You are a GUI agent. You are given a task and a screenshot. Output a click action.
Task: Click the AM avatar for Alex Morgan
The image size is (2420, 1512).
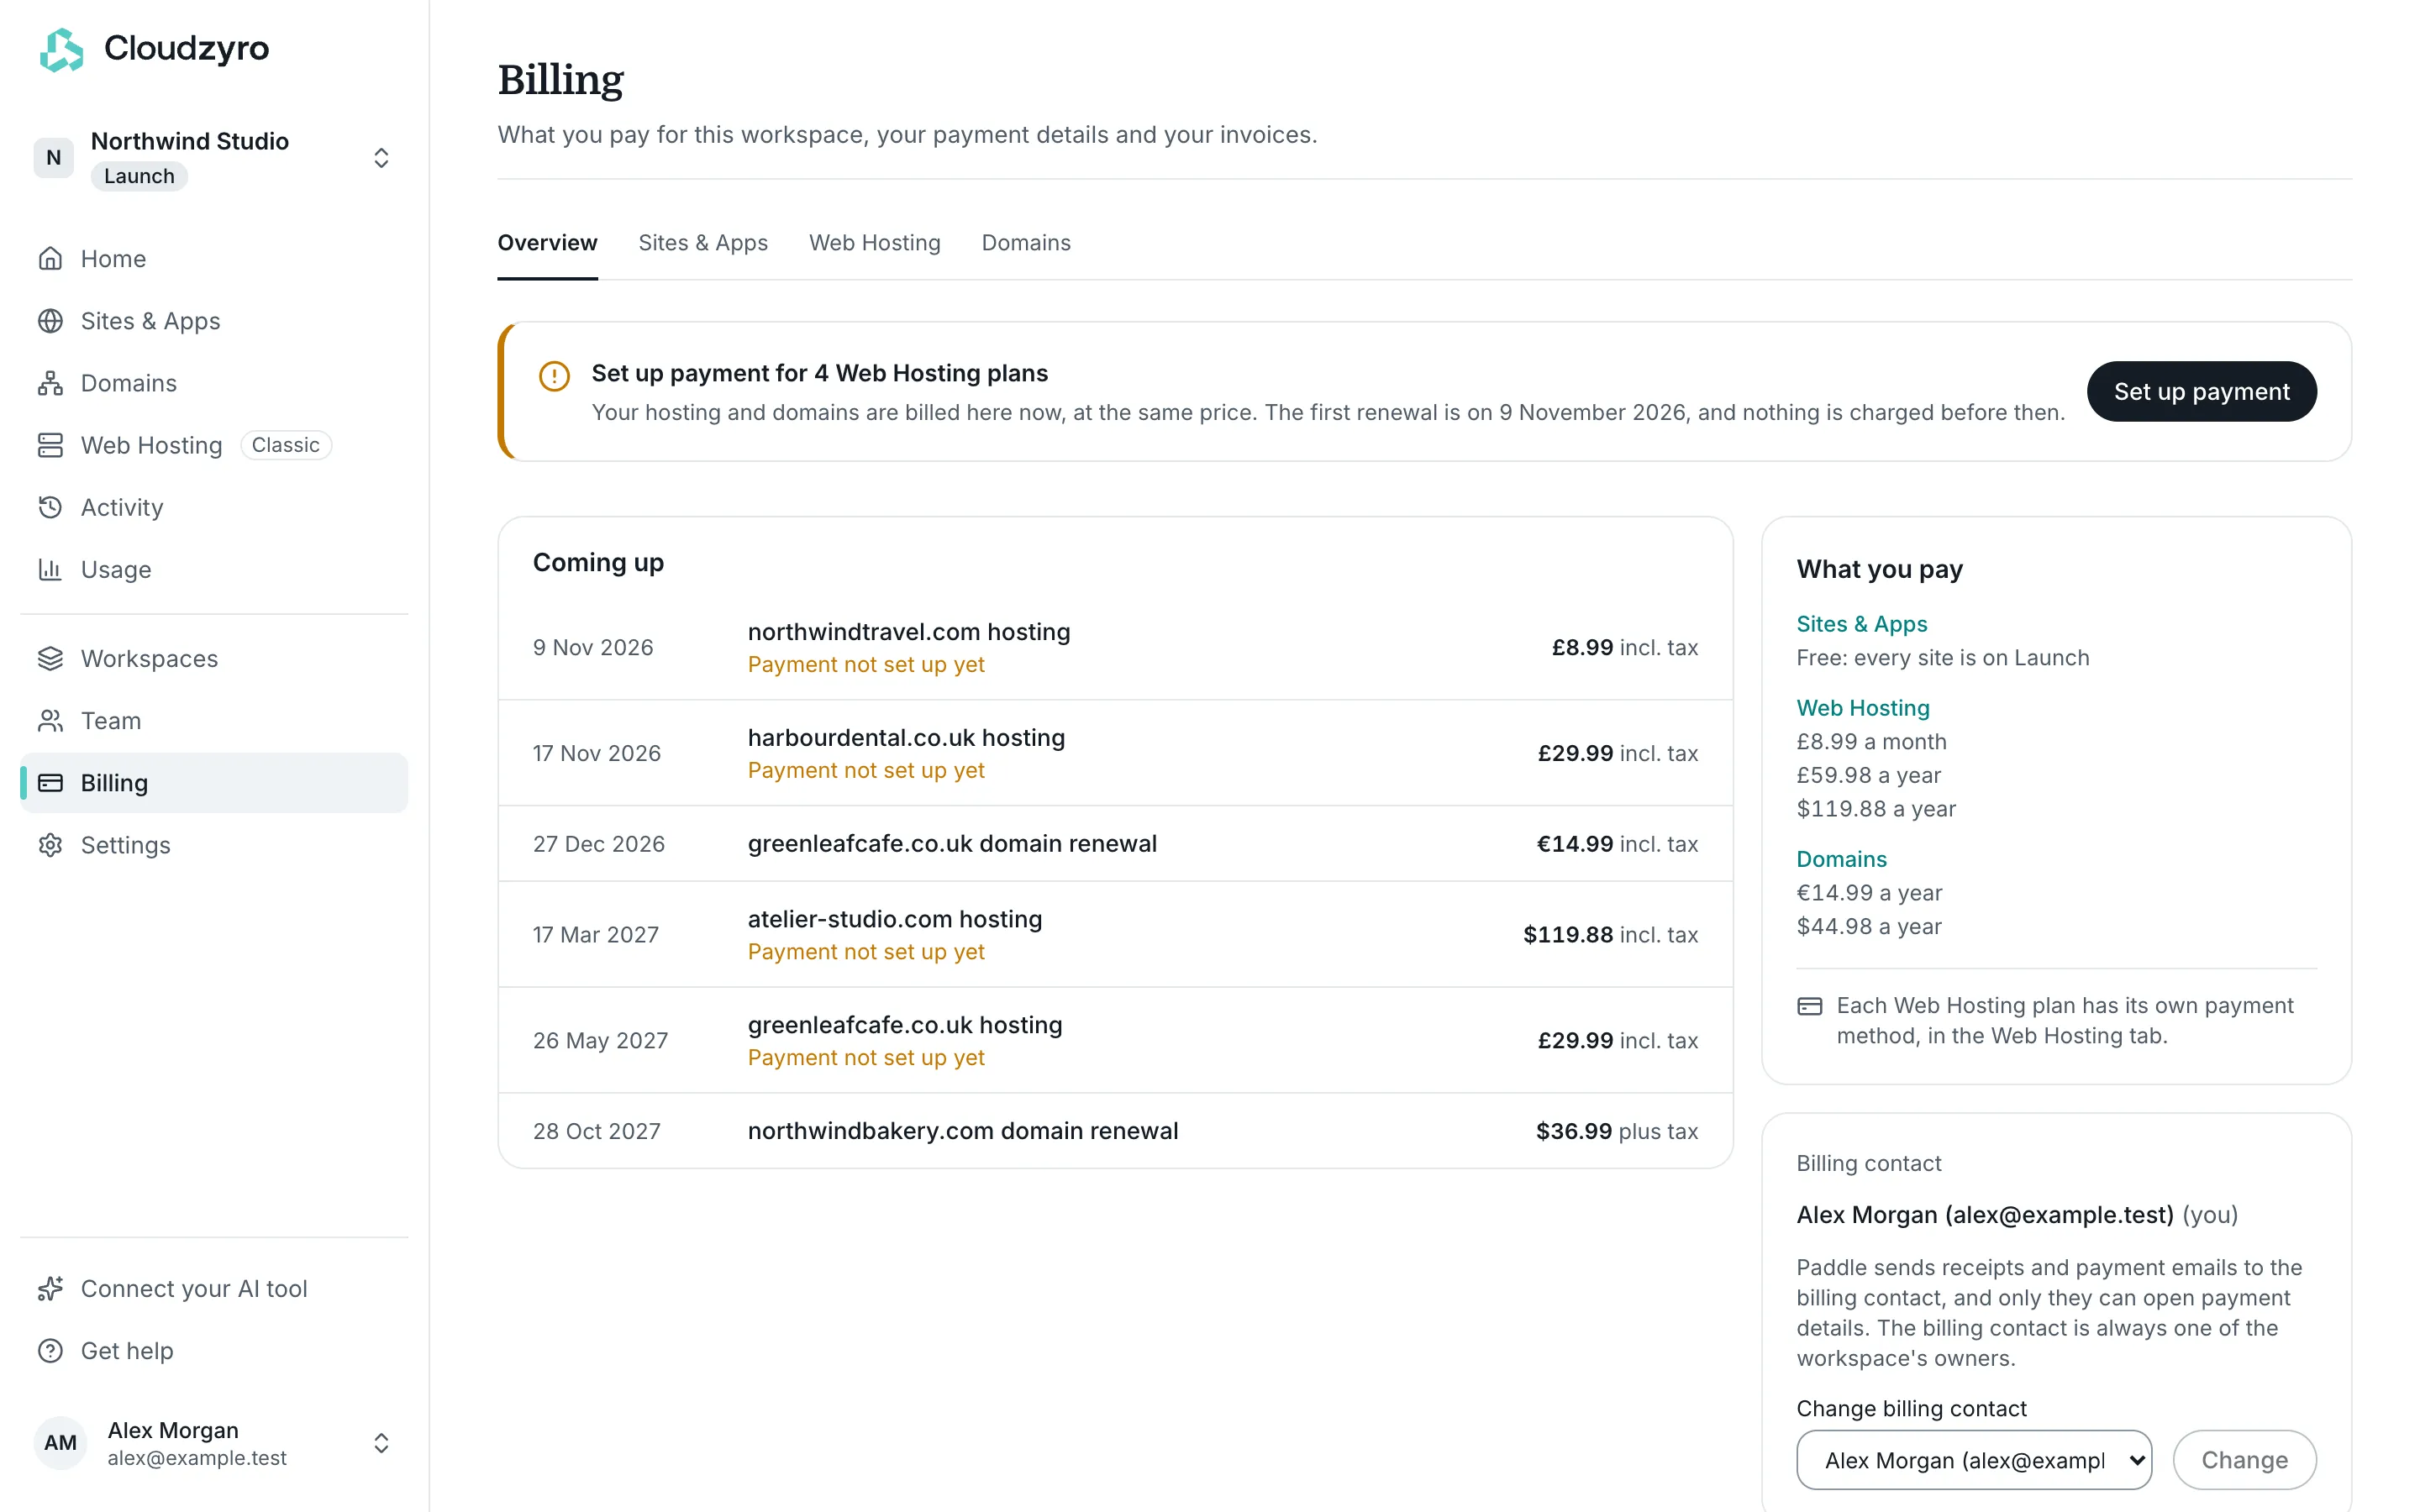pos(60,1442)
